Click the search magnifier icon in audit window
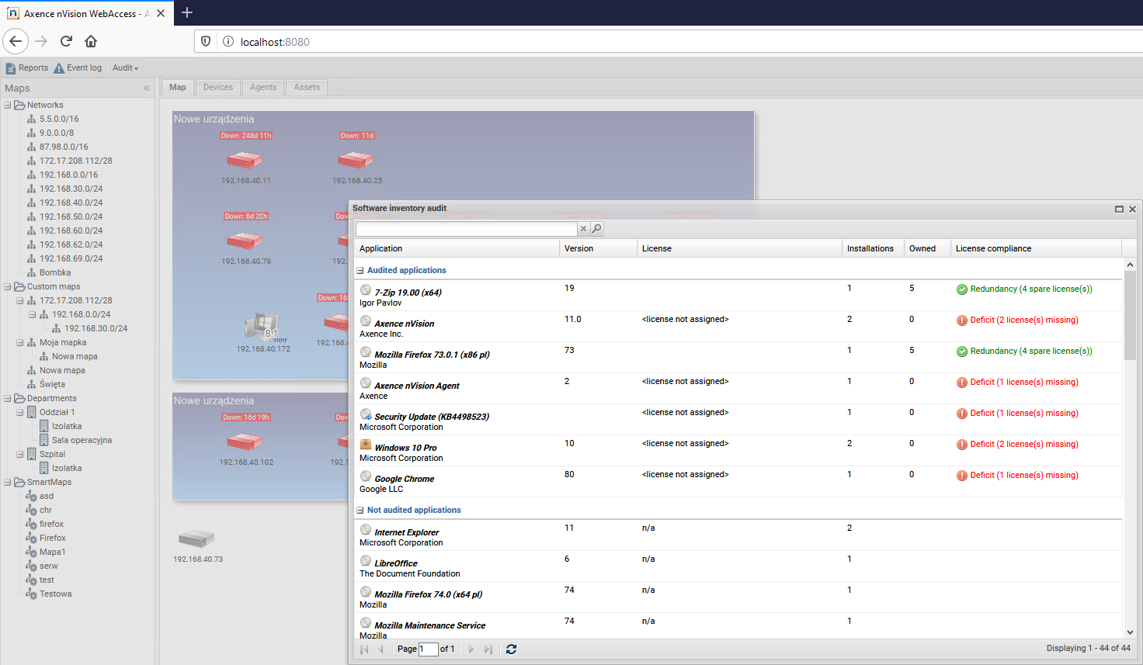Screen dimensions: 1143x665 tap(596, 229)
